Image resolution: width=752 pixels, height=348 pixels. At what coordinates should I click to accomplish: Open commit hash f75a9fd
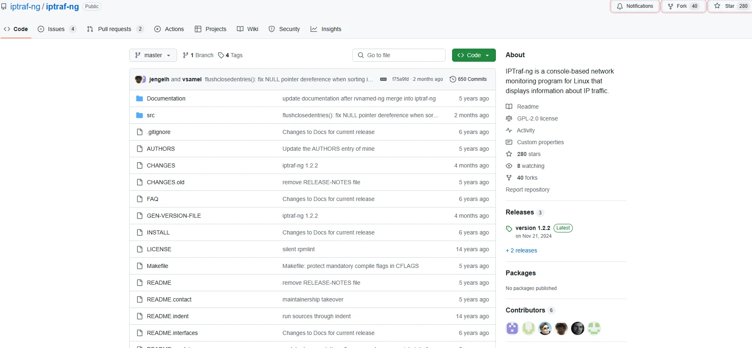pos(400,79)
